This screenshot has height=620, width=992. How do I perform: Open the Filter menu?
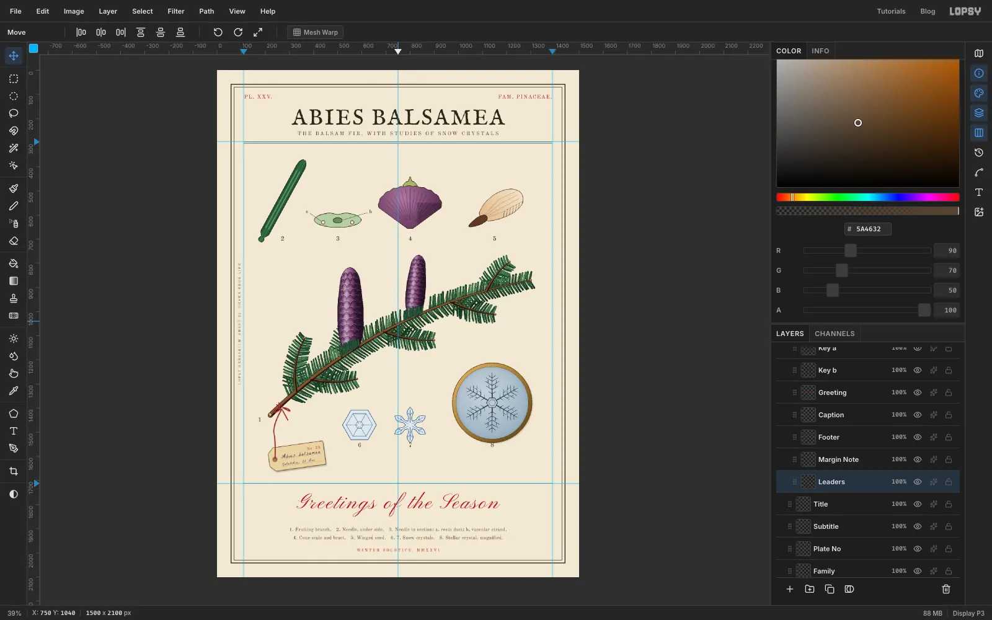pos(176,11)
